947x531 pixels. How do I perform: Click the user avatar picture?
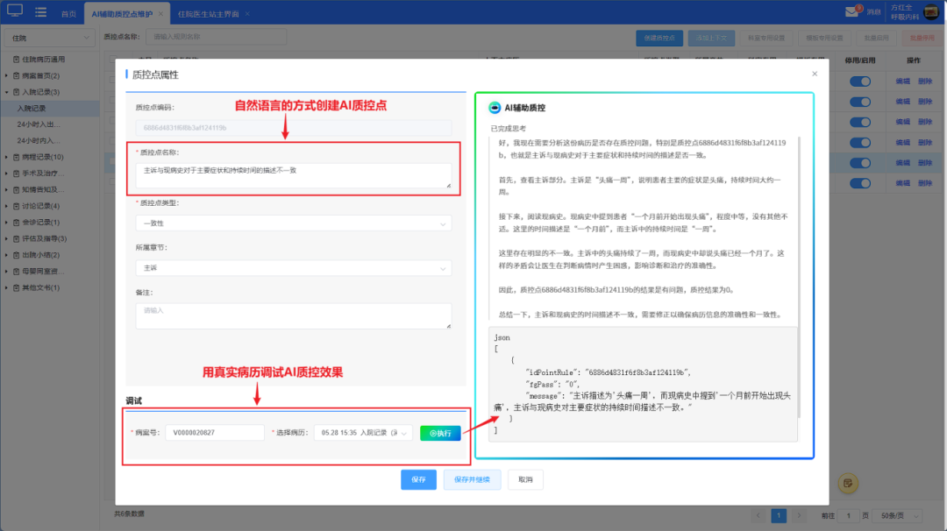(933, 11)
